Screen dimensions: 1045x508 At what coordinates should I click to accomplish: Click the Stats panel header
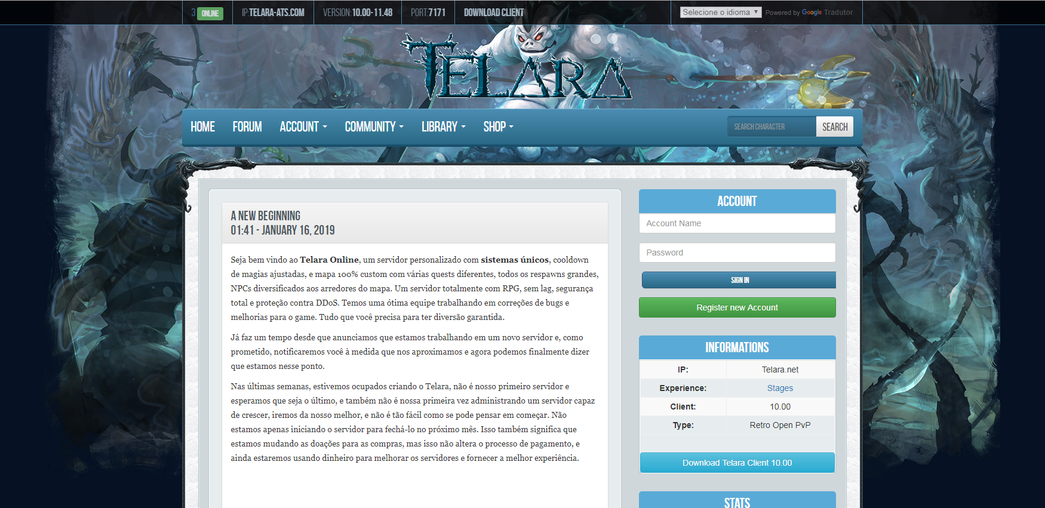point(737,500)
